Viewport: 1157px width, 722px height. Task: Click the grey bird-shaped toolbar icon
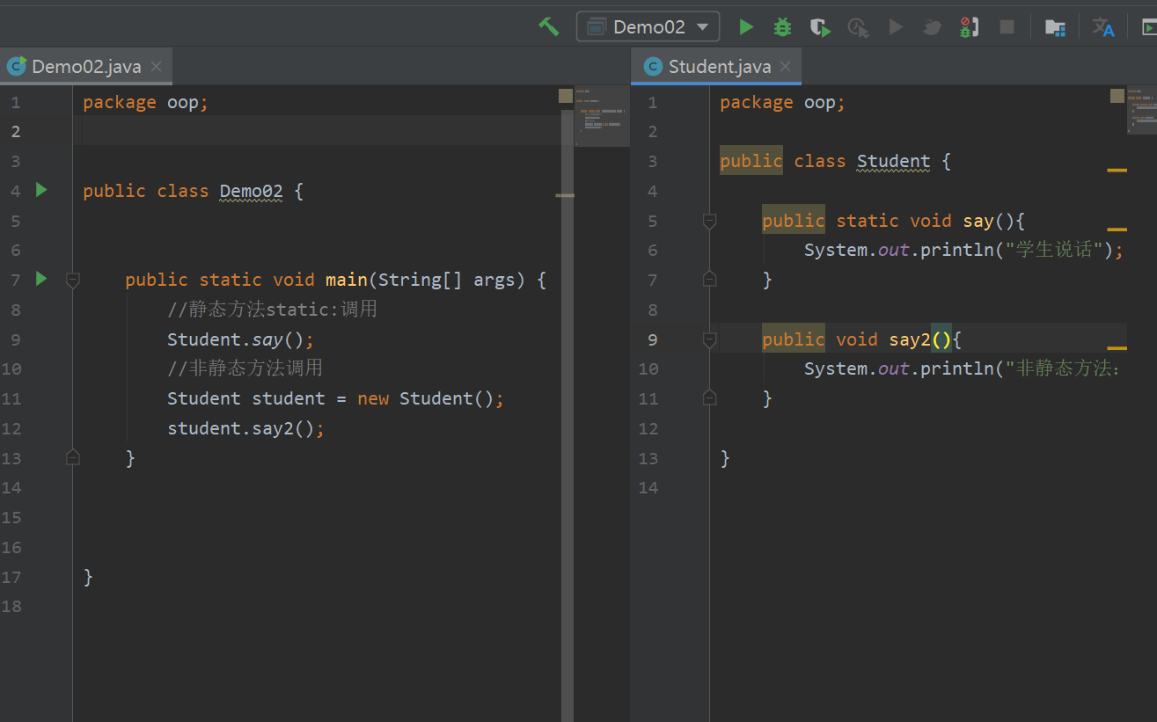932,27
